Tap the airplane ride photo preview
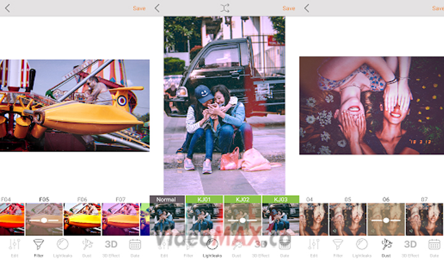 point(75,105)
